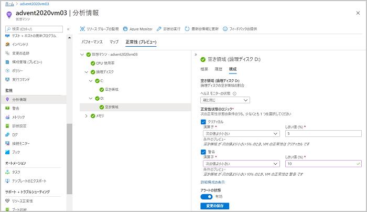This screenshot has width=367, height=212.
Task: Open リソース正常性 heart icon
Action: click(x=7, y=201)
